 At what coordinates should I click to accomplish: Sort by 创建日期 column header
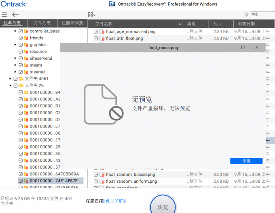(x=254, y=24)
